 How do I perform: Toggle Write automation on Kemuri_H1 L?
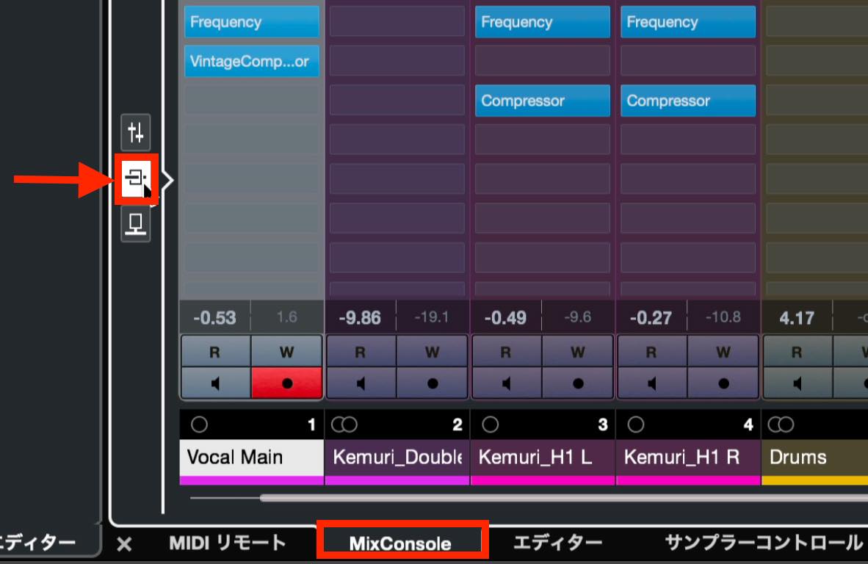click(578, 352)
